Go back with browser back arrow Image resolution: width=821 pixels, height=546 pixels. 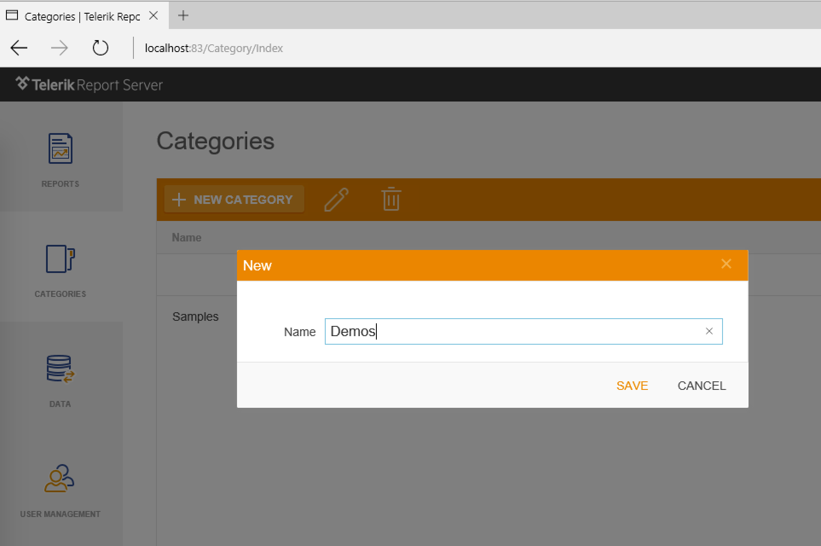click(19, 48)
